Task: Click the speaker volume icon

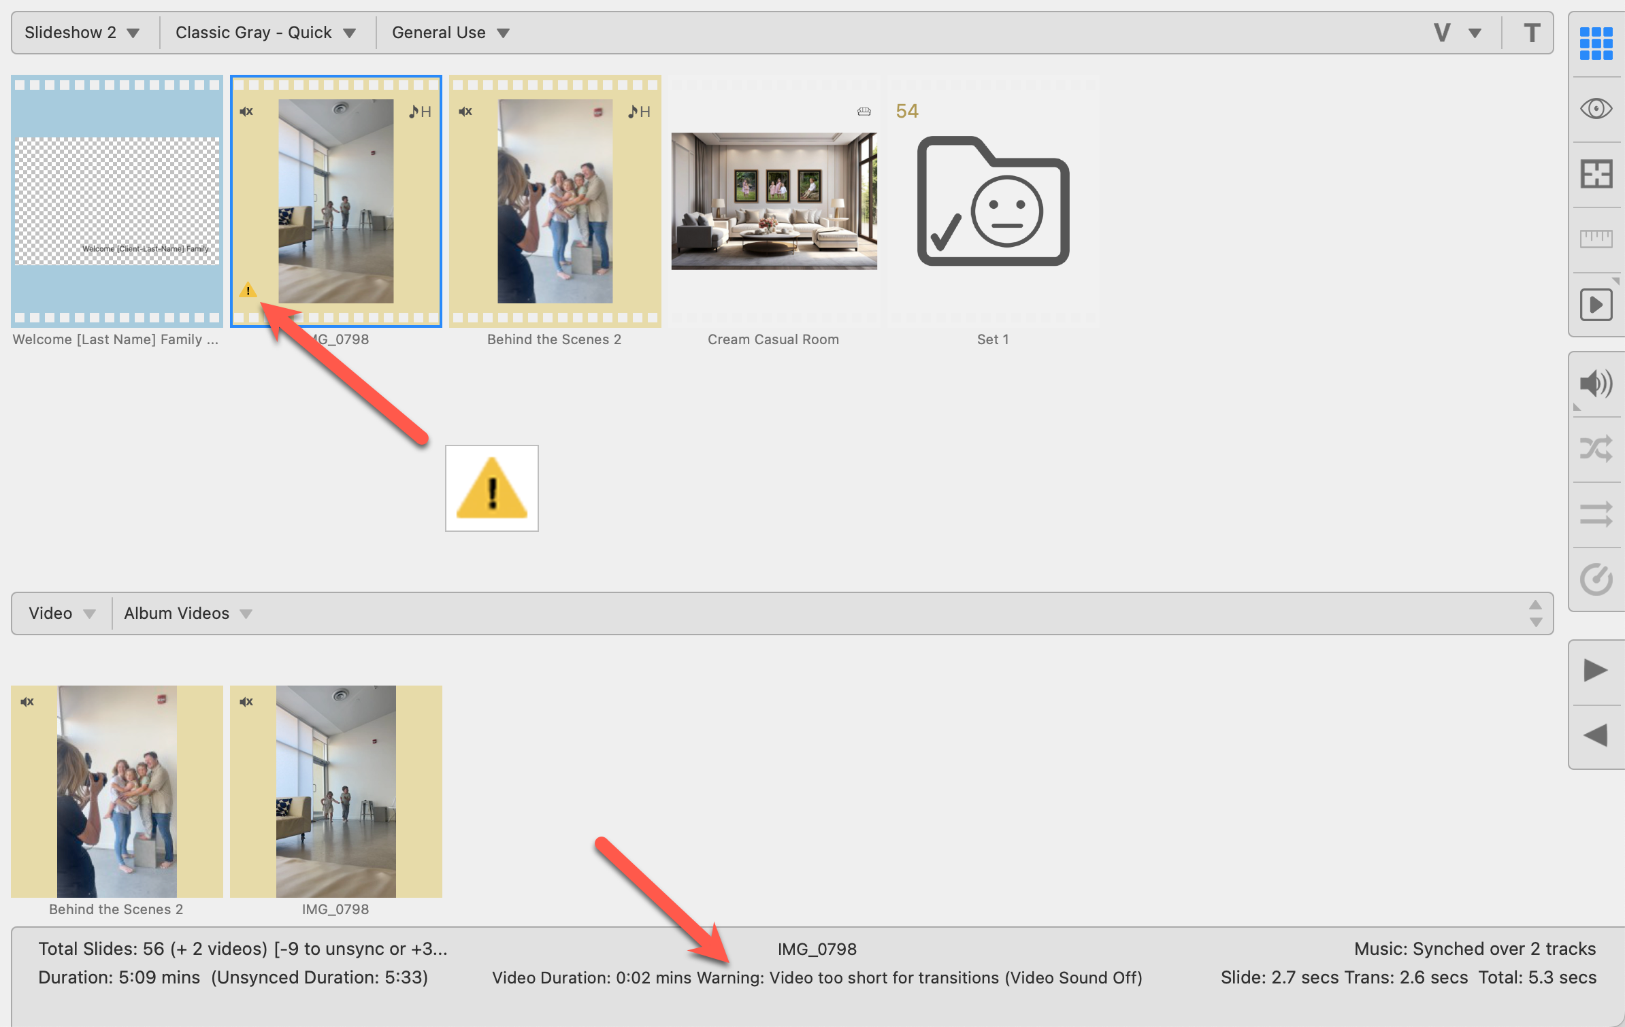Action: point(1596,384)
